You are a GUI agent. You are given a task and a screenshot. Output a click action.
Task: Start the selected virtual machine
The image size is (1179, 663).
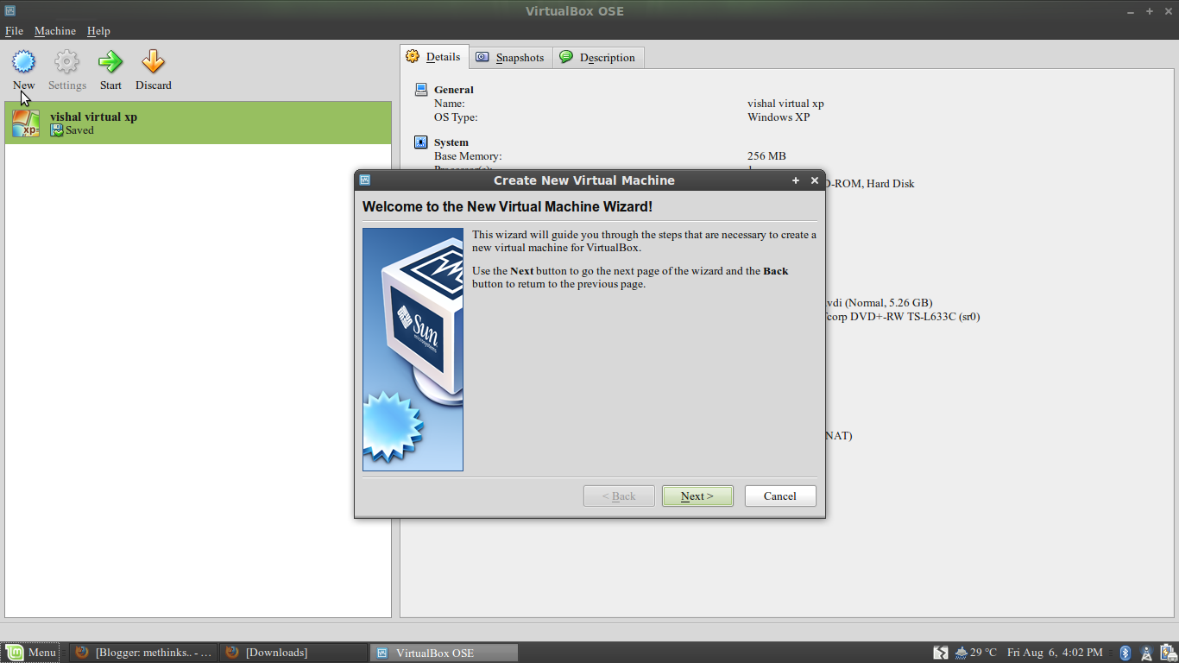[x=110, y=70]
